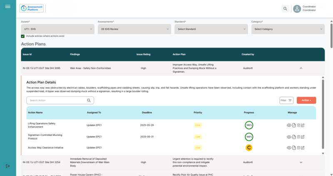Click the Filter button
This screenshot has height=176, width=333.
click(286, 100)
